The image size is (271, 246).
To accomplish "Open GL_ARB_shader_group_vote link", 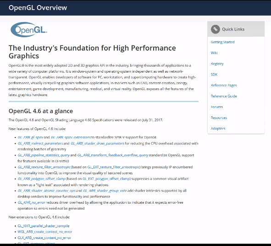I will 105,191.
